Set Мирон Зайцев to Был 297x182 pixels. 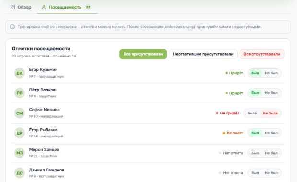[255, 153]
